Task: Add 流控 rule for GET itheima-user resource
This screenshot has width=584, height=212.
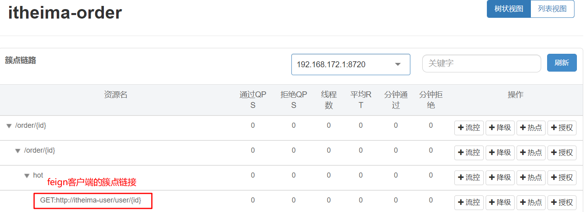Action: click(x=469, y=203)
